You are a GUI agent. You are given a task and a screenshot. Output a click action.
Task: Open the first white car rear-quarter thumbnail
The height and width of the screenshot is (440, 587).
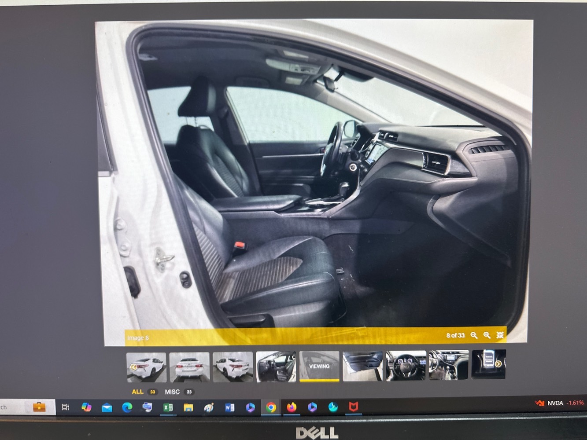point(146,367)
